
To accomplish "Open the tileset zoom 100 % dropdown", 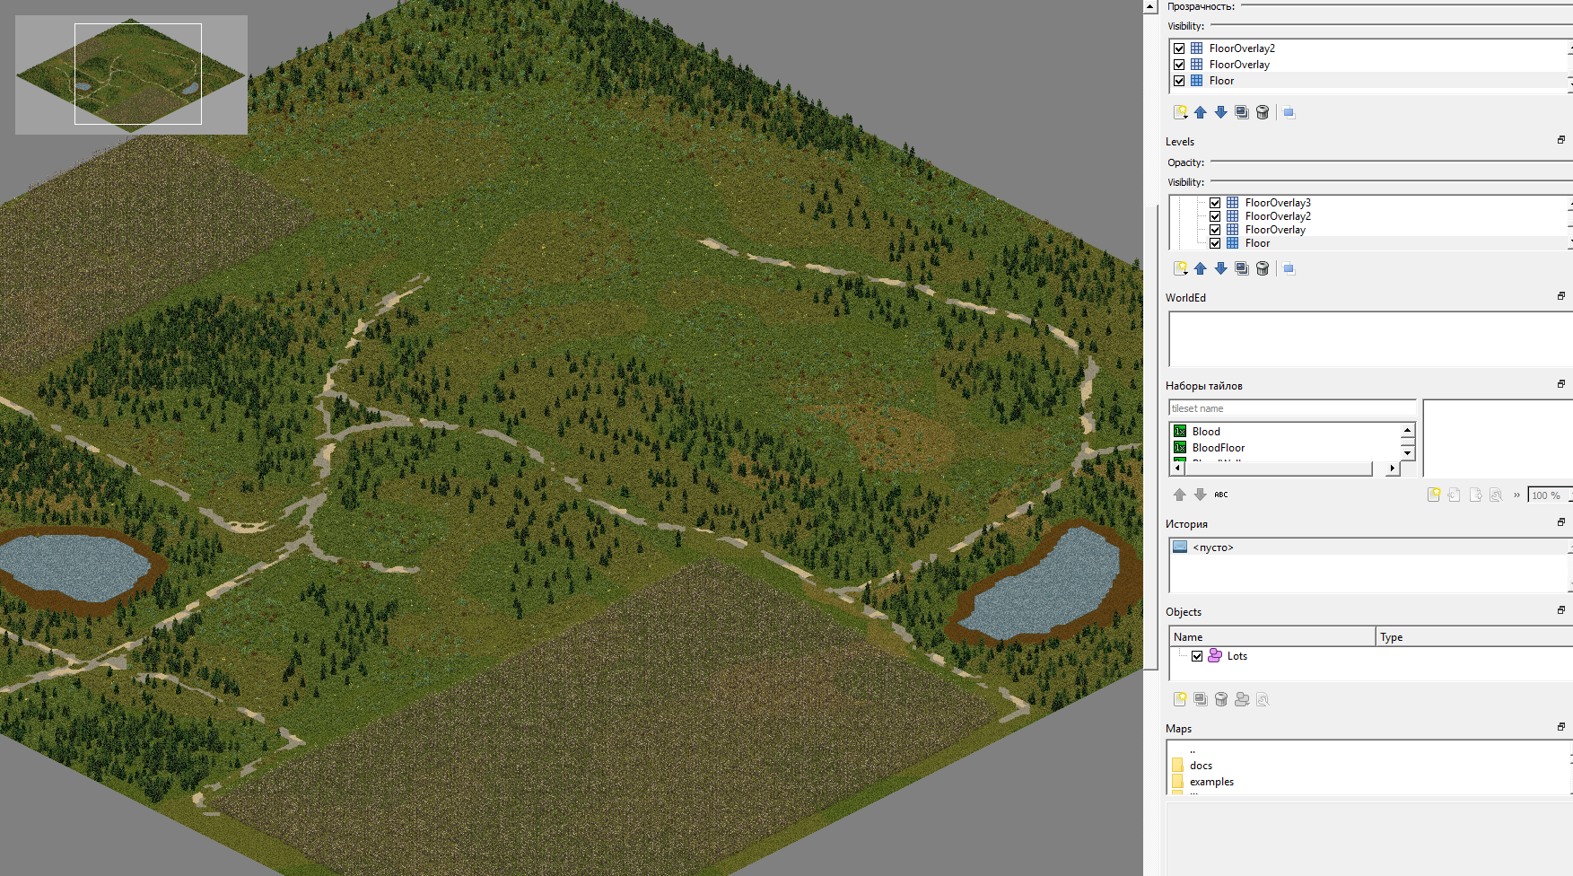I will [x=1550, y=495].
